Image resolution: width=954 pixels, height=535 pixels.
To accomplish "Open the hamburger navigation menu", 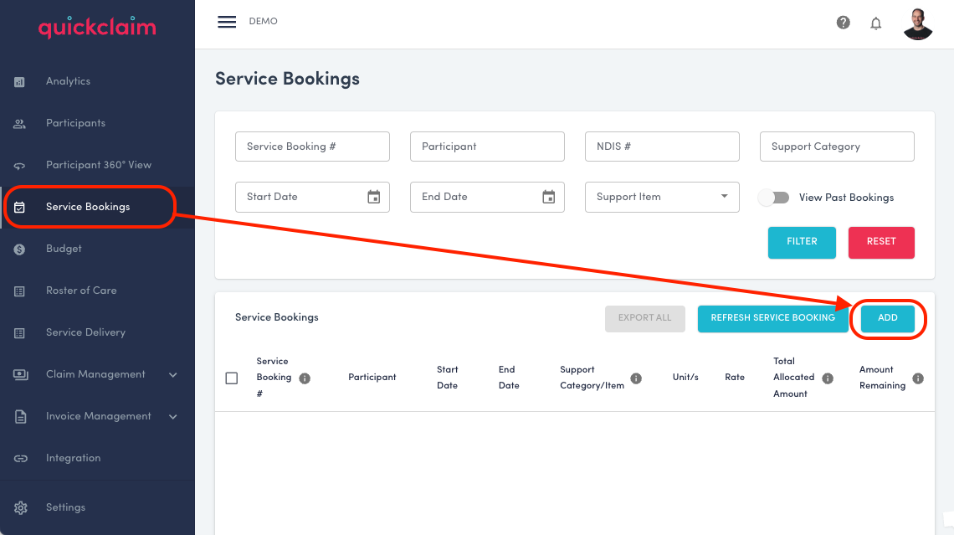I will point(226,22).
